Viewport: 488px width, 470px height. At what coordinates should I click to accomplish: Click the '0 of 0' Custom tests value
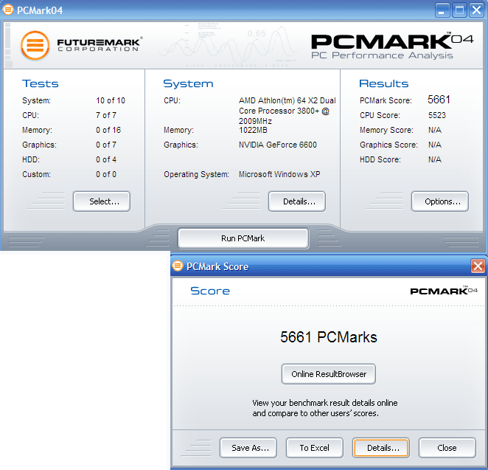point(106,174)
